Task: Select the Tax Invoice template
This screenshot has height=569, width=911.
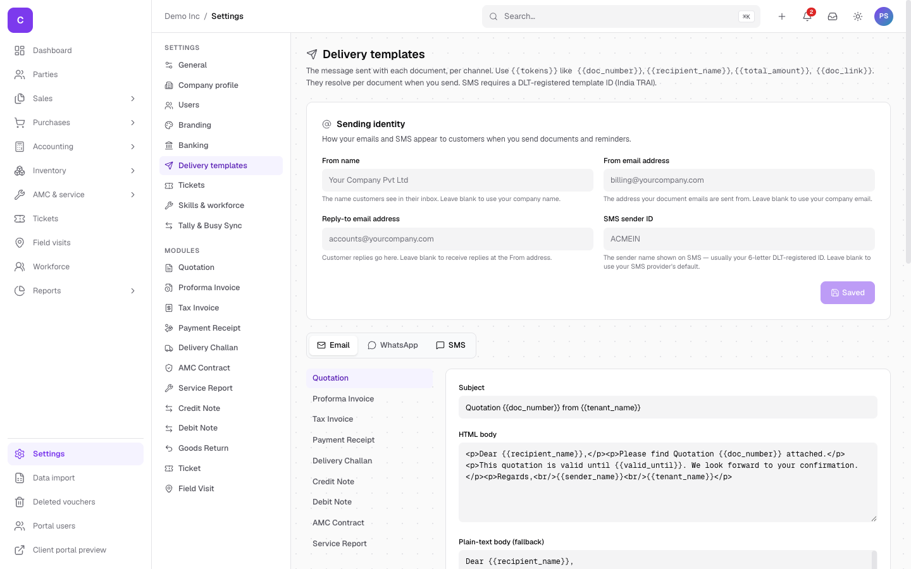Action: pyautogui.click(x=369, y=419)
